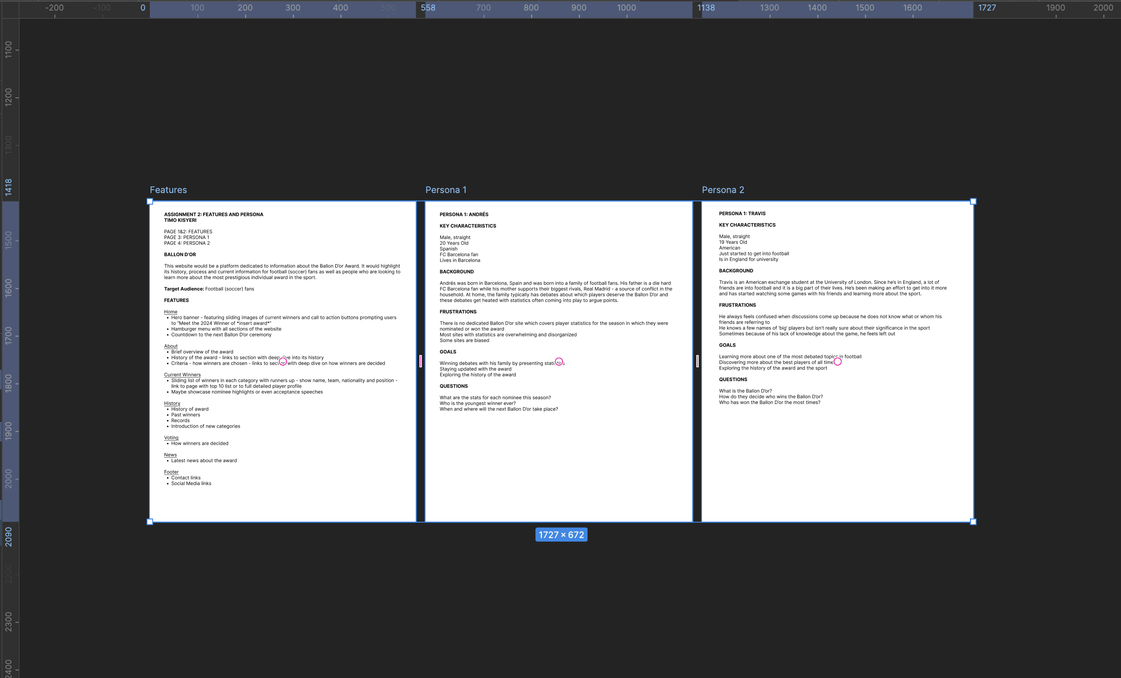Click the top-left selection resize handle

[x=150, y=202]
